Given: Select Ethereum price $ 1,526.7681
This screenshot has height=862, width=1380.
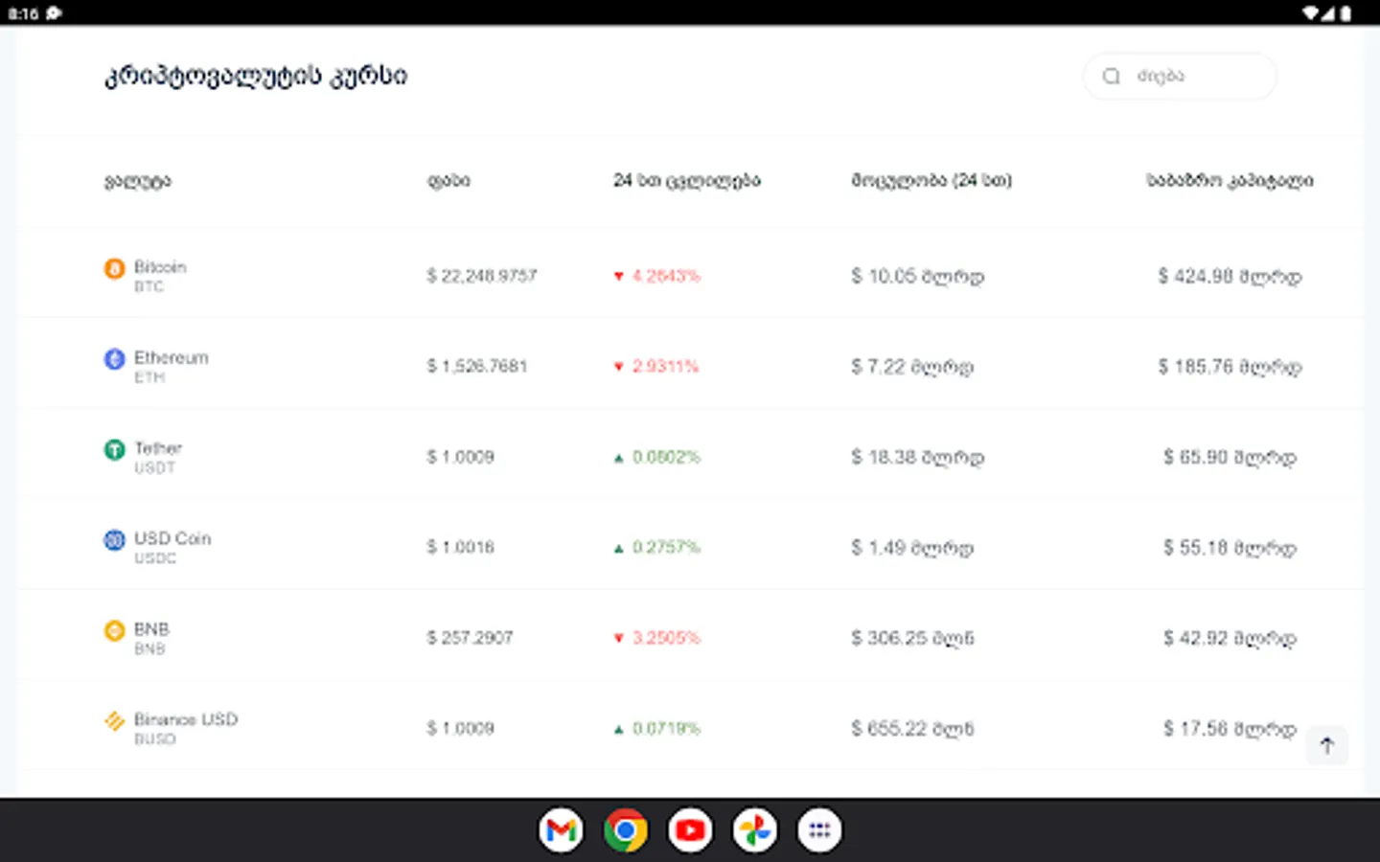Looking at the screenshot, I should [x=477, y=366].
